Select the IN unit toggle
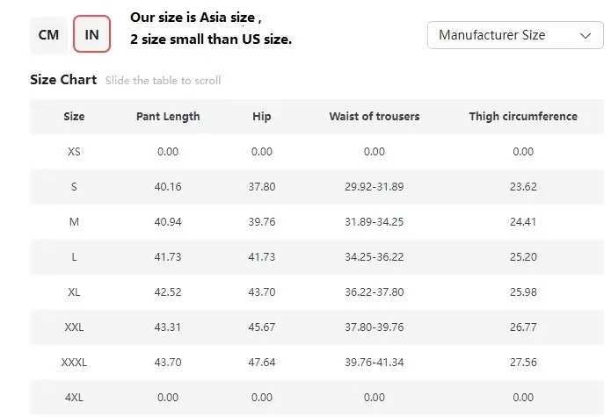Screen dimensions: 611x417 (x=91, y=35)
